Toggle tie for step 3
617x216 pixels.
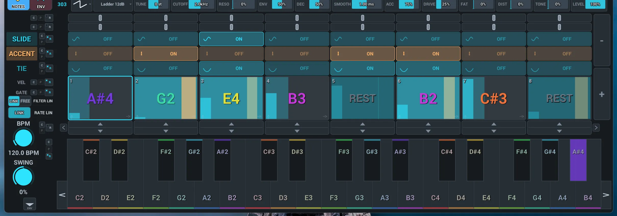[231, 68]
